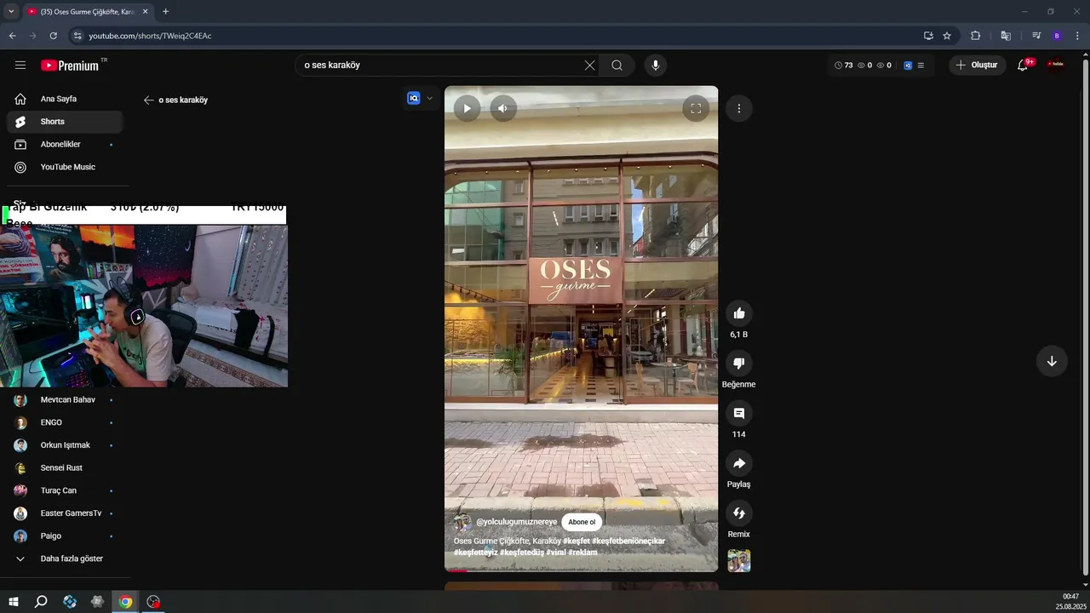
Task: Open Ana Sayfa in sidebar
Action: click(65, 99)
